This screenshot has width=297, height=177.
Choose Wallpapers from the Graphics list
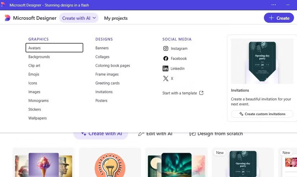(37, 118)
